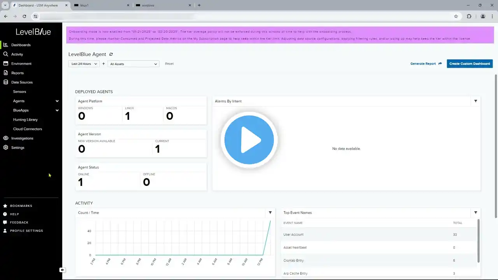Open Investigations via eye icon
498x280 pixels.
click(5, 138)
